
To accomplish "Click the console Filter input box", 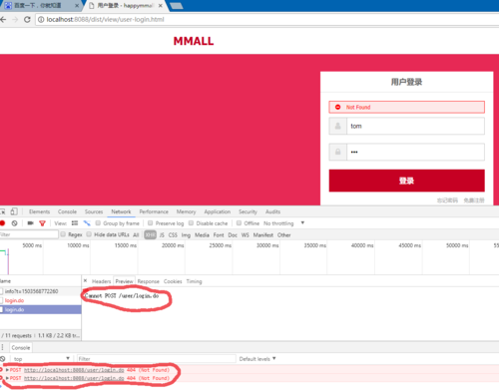I will click(x=156, y=359).
